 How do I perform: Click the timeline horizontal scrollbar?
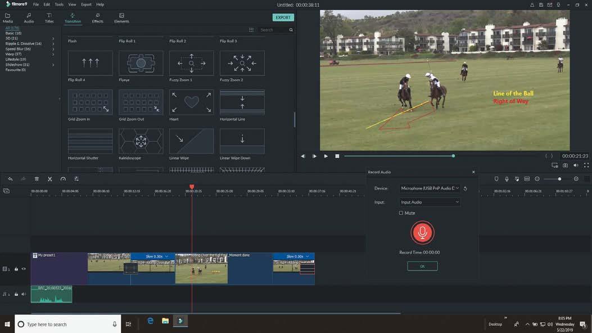coord(215,313)
